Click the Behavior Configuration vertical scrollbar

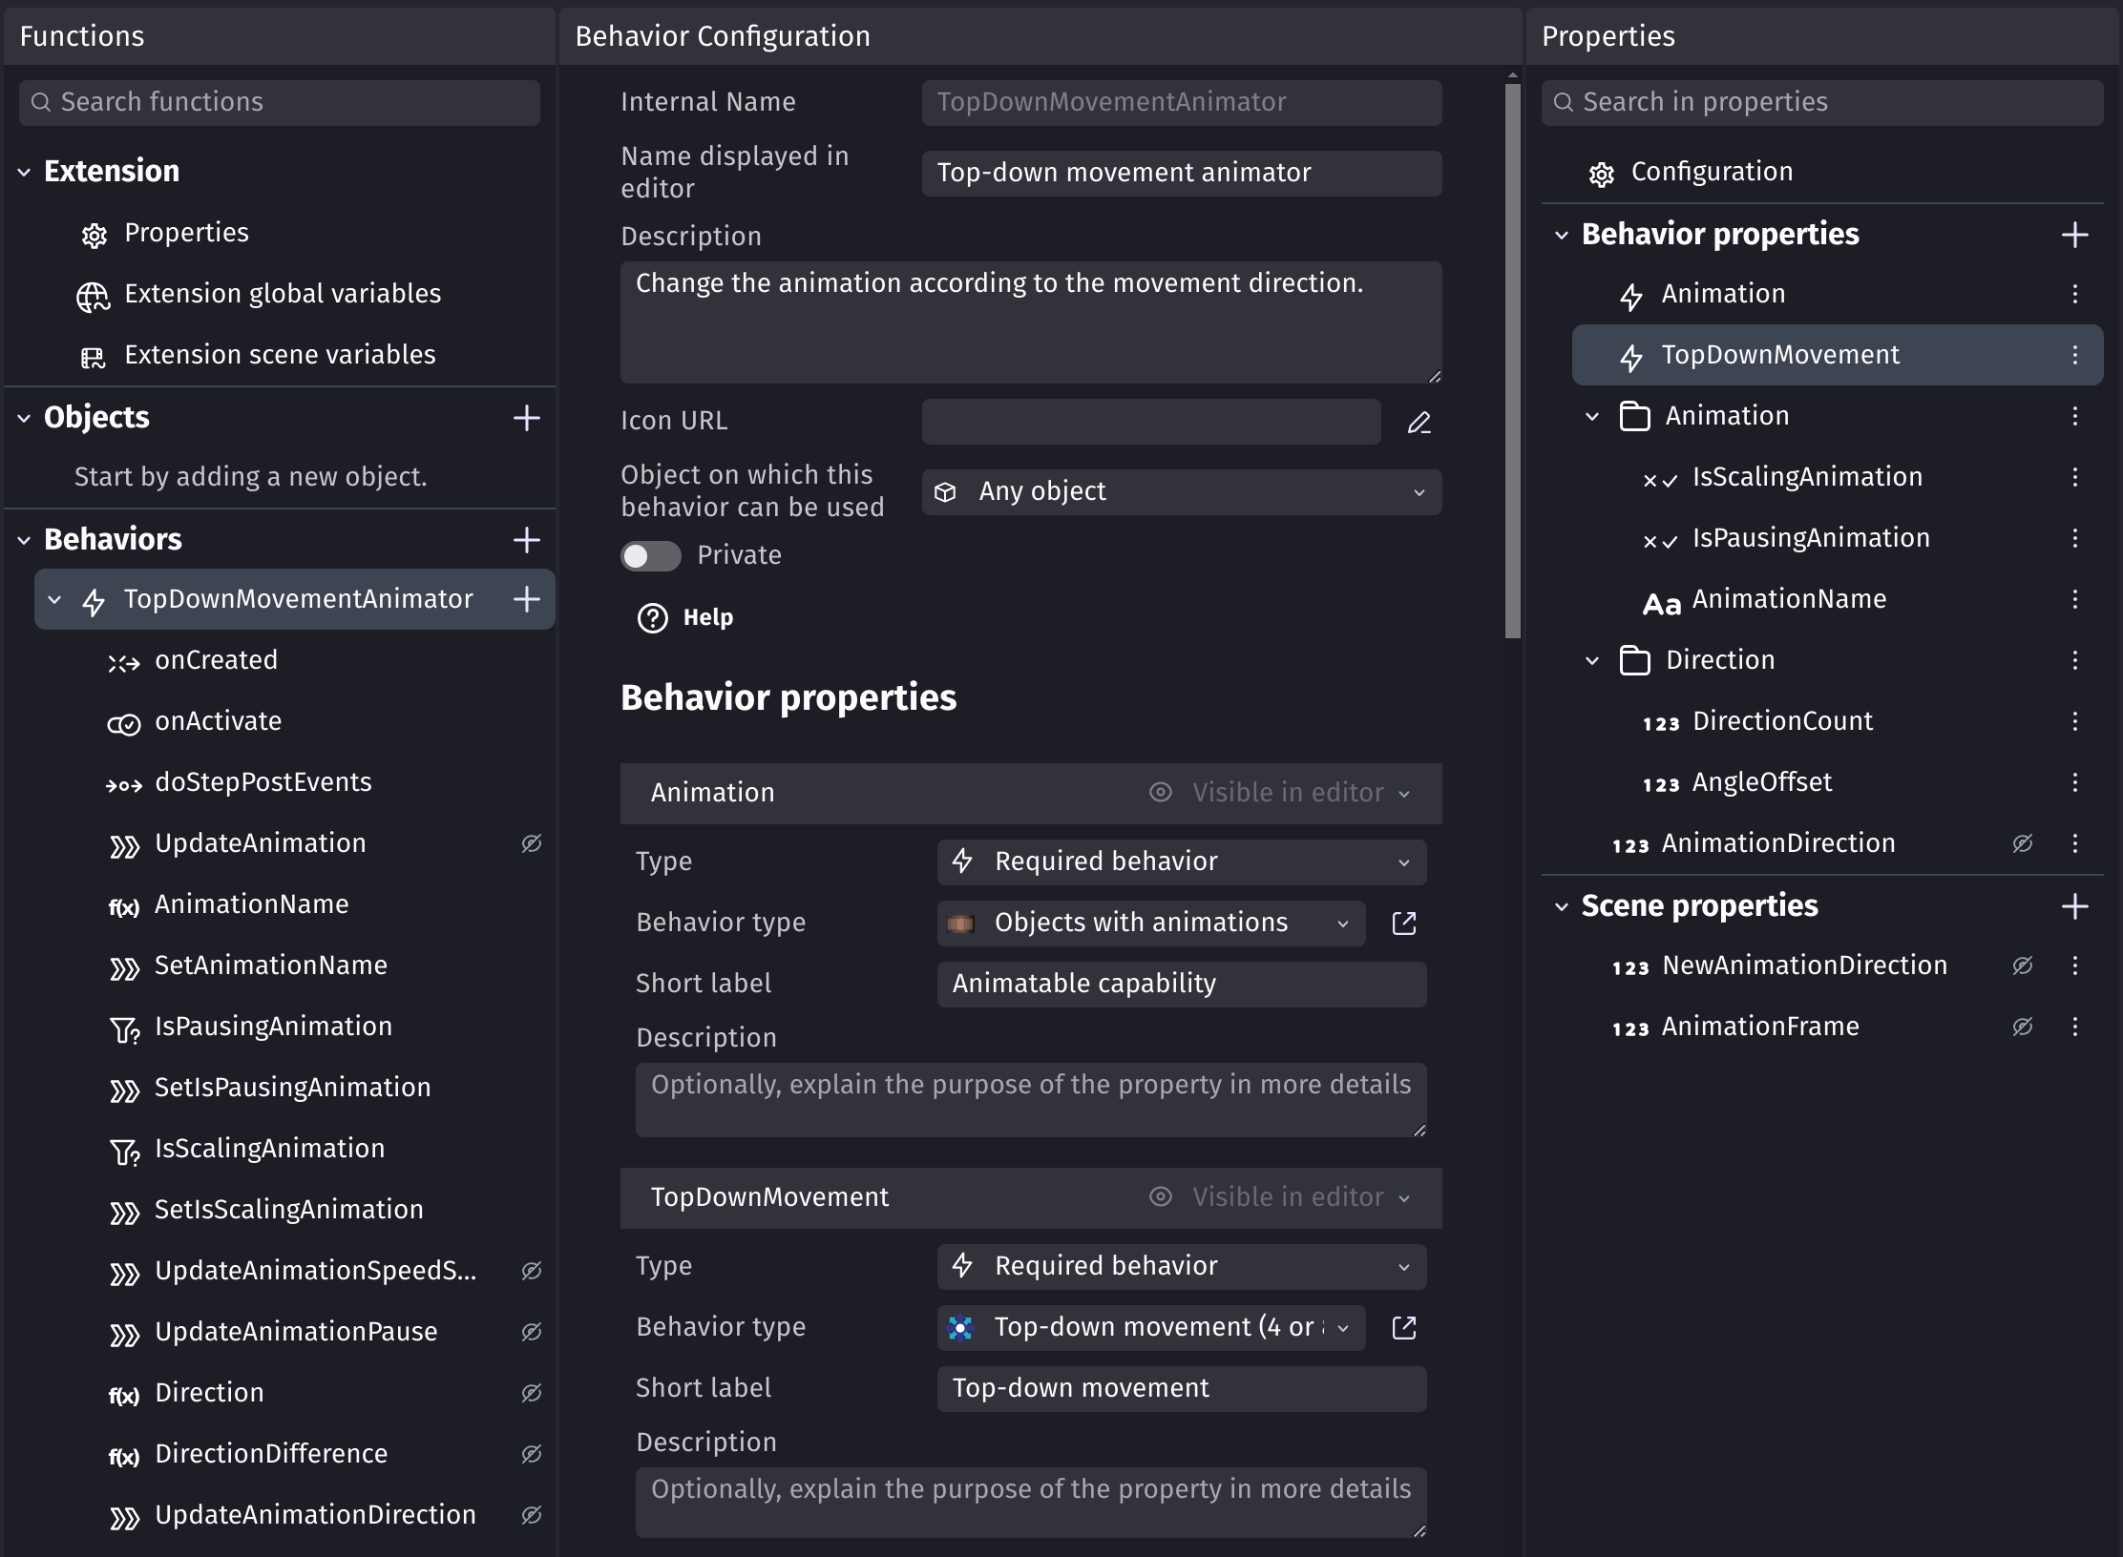[x=1512, y=361]
